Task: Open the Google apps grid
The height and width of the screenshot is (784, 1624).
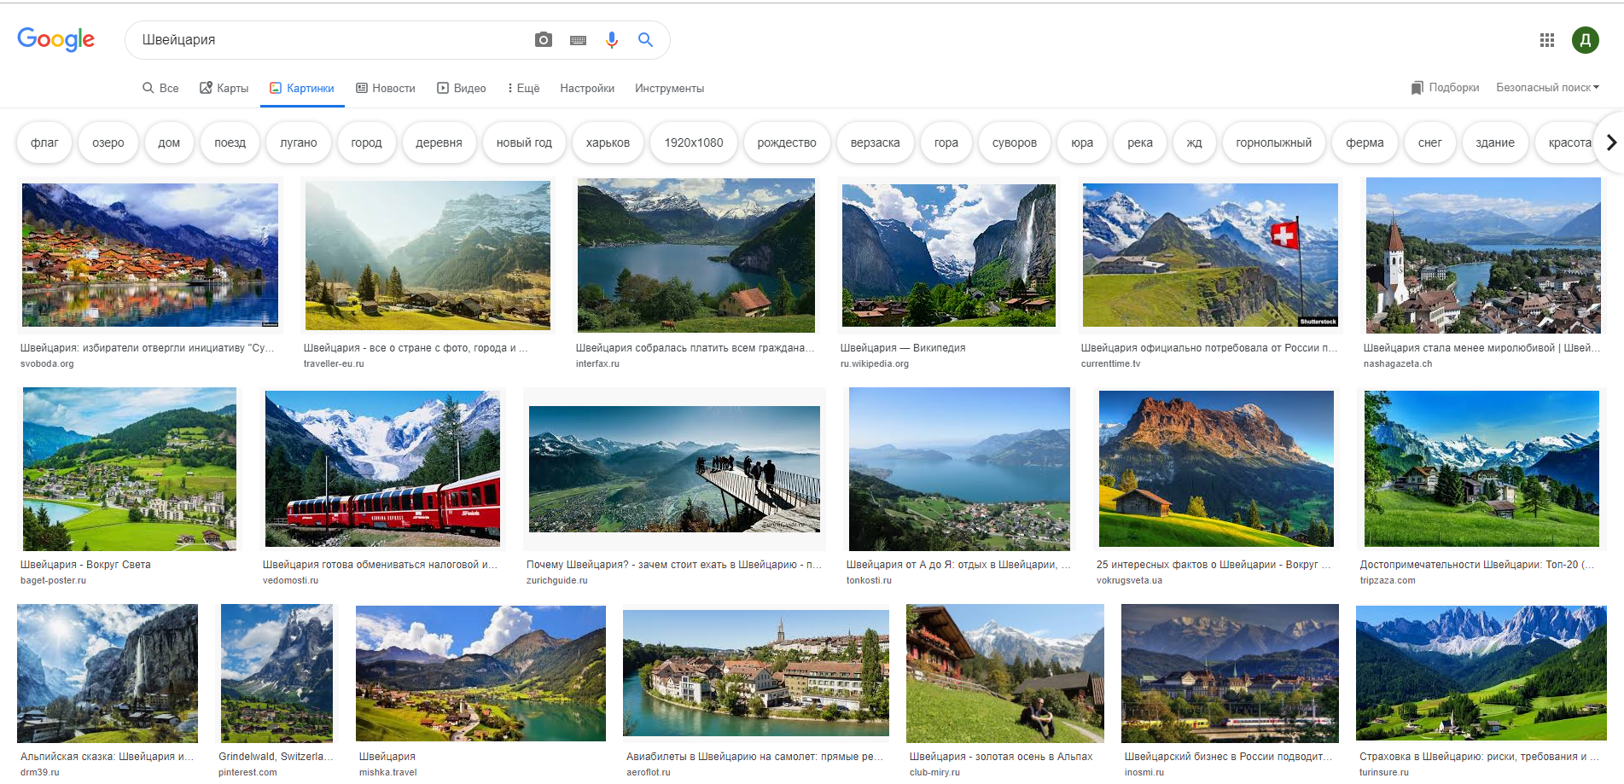Action: (x=1546, y=40)
